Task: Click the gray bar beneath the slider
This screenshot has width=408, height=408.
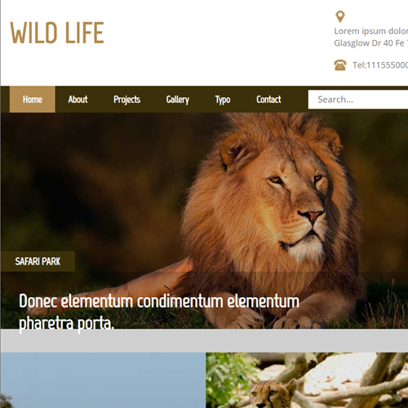Action: click(x=204, y=341)
